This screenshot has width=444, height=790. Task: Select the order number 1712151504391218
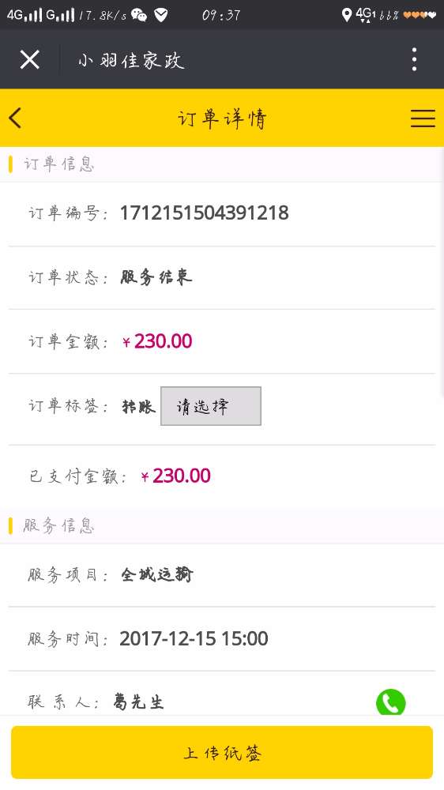click(204, 213)
